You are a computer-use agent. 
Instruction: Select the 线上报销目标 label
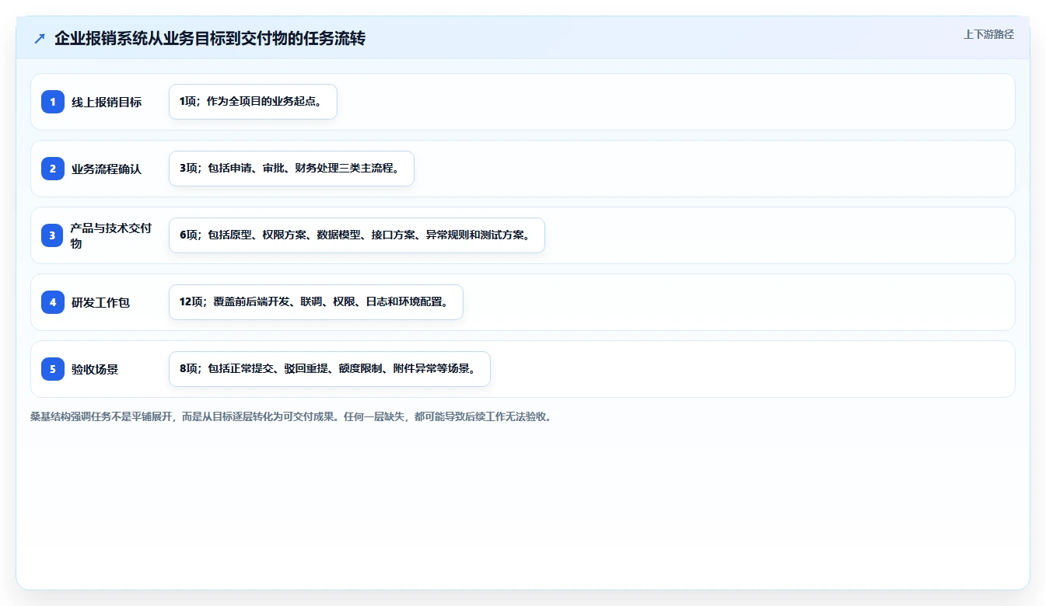[107, 102]
